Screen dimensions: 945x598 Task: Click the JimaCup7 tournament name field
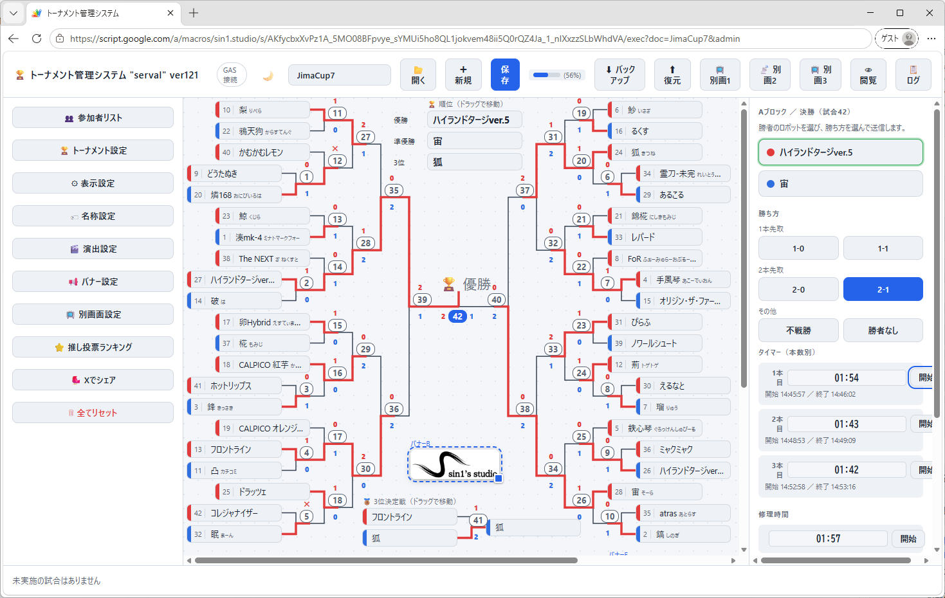coord(340,75)
